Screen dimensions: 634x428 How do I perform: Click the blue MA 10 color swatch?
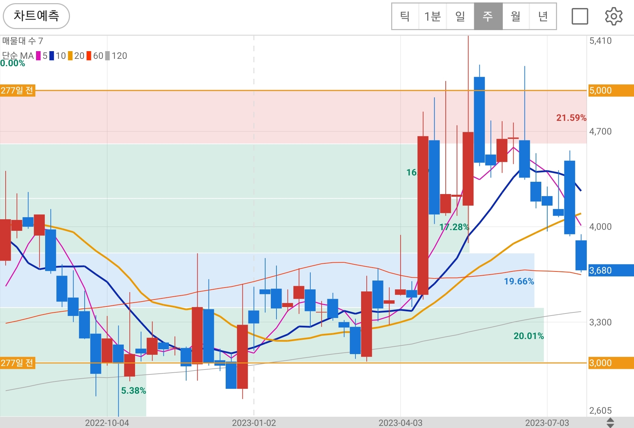52,56
